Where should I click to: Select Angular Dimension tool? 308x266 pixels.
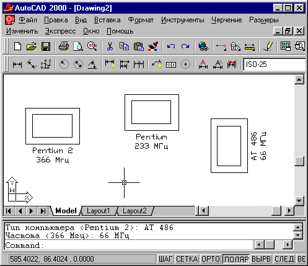pos(92,64)
